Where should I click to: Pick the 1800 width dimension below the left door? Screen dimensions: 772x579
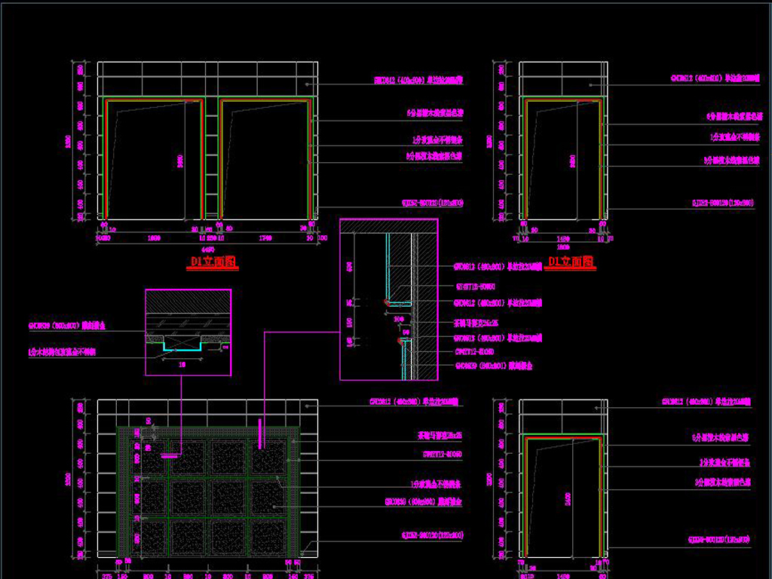[x=152, y=237]
